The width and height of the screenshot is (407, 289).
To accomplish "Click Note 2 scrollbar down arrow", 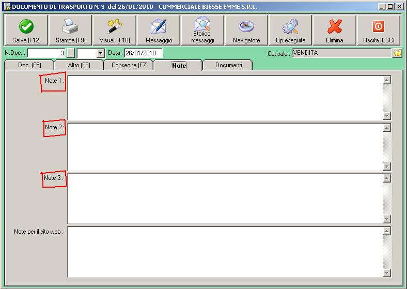I will click(387, 166).
